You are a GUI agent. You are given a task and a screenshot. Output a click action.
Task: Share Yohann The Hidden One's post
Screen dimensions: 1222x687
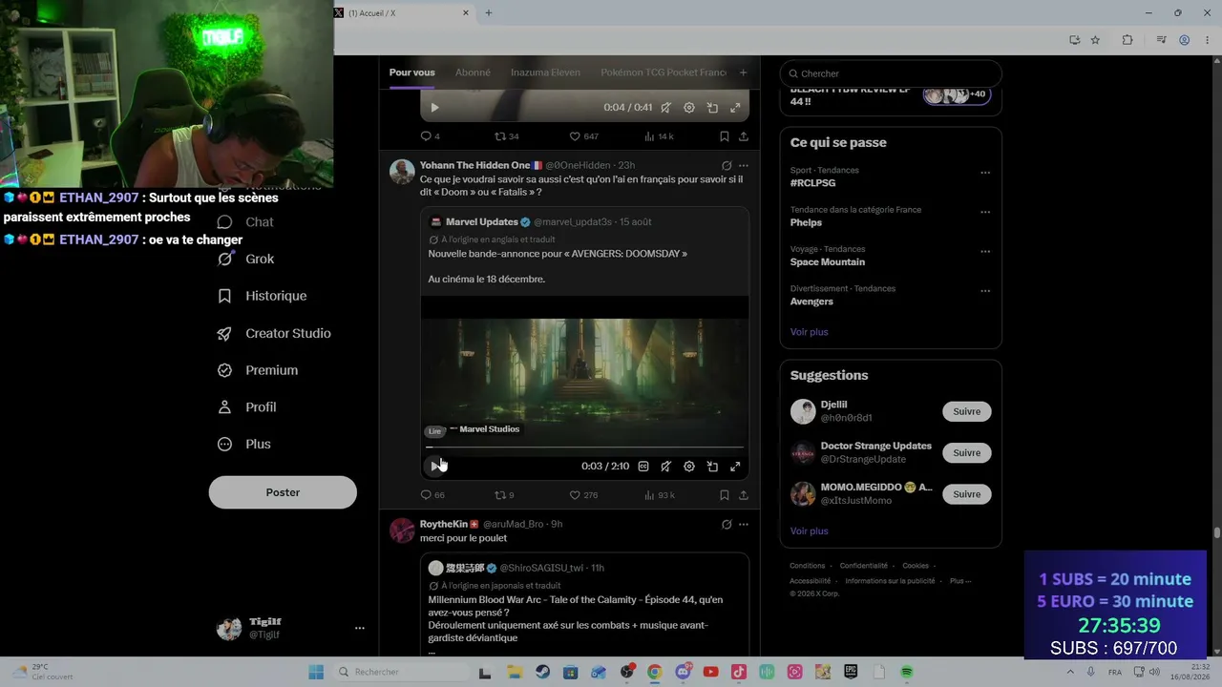point(744,495)
